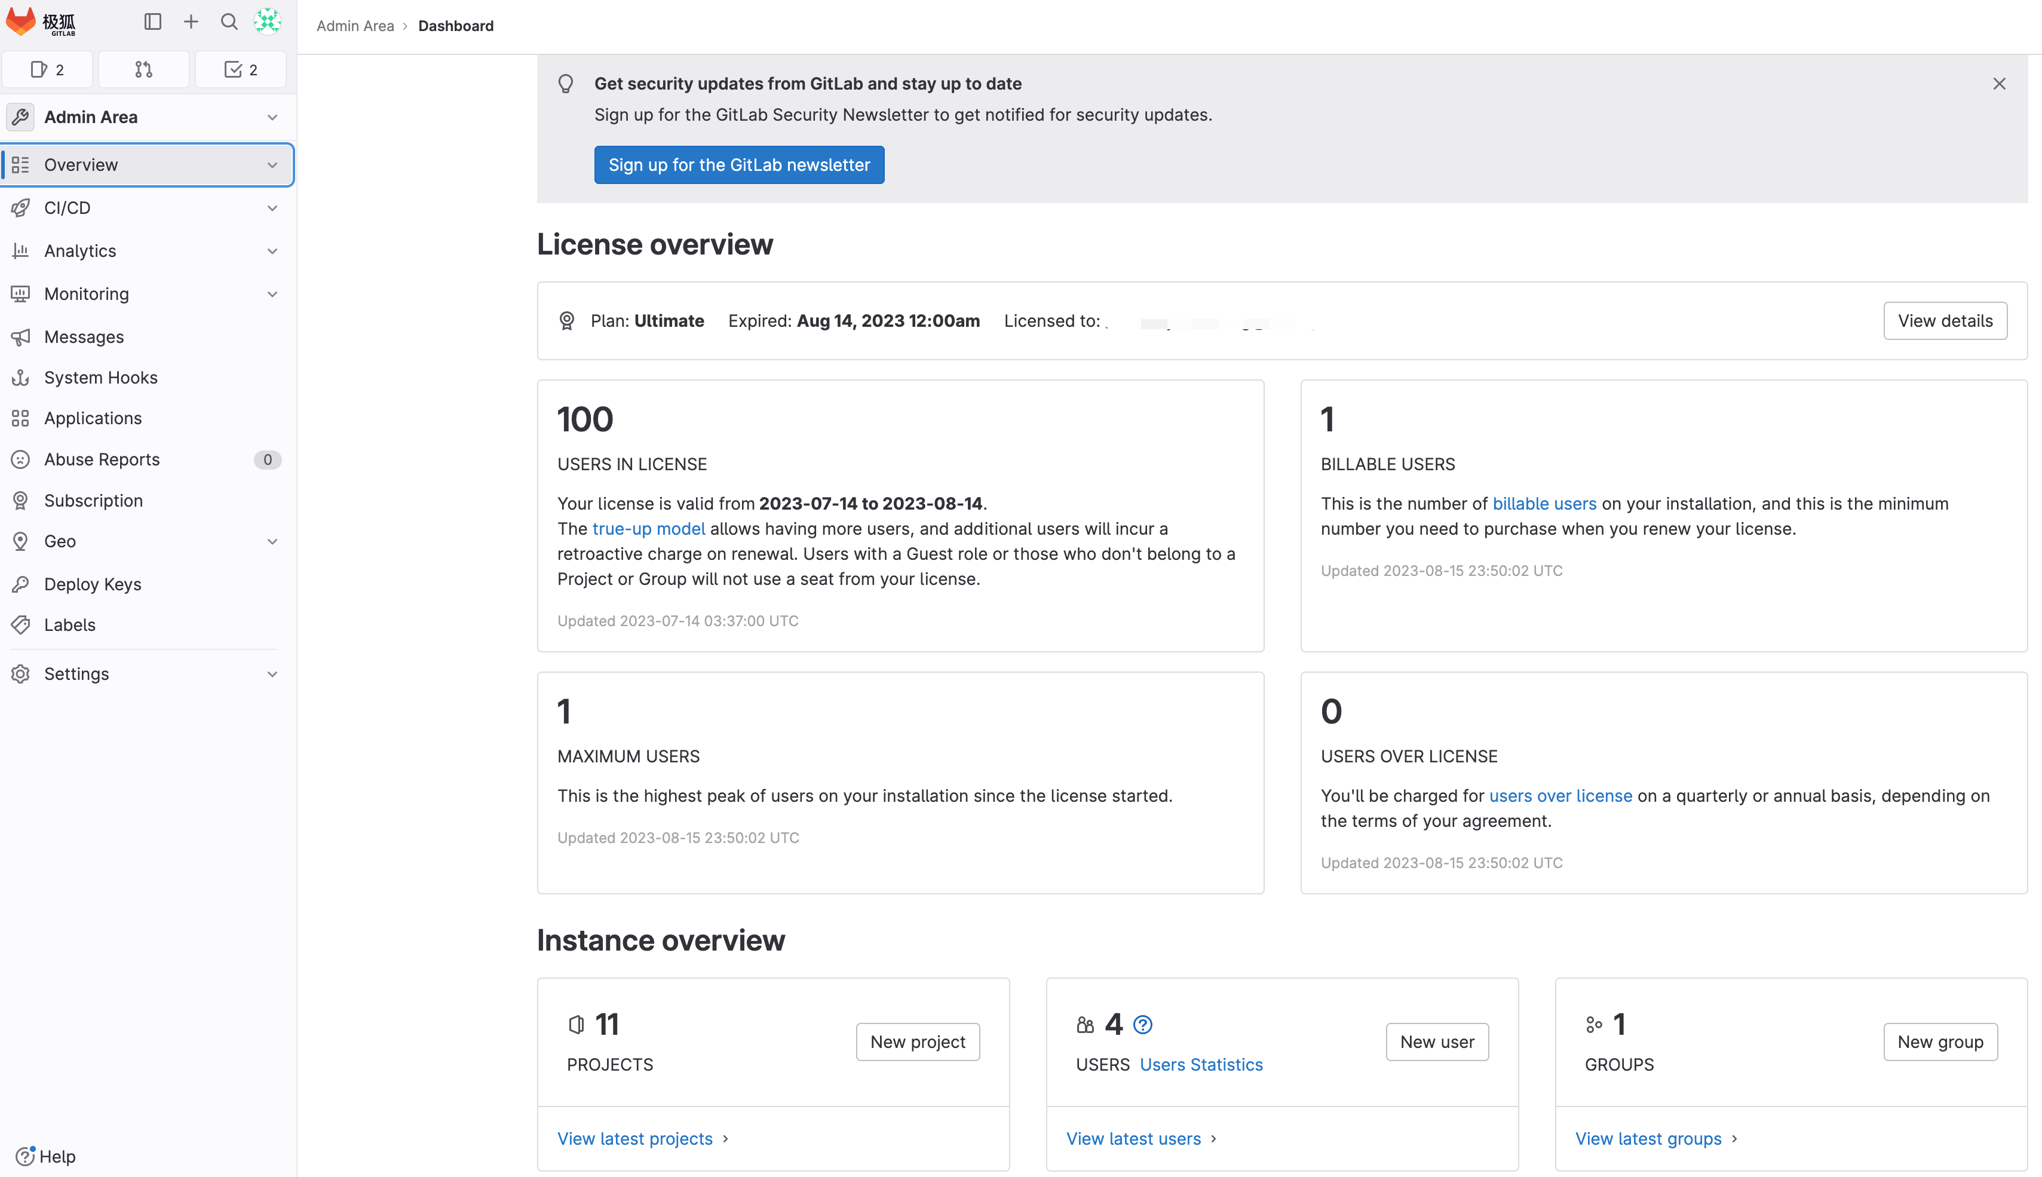Click the plus create-new icon
Image resolution: width=2042 pixels, height=1177 pixels.
click(x=191, y=22)
